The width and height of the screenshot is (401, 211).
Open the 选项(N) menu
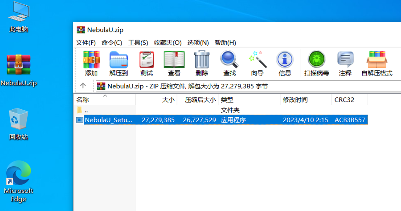click(x=198, y=43)
